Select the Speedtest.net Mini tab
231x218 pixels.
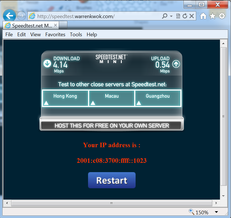point(31,25)
